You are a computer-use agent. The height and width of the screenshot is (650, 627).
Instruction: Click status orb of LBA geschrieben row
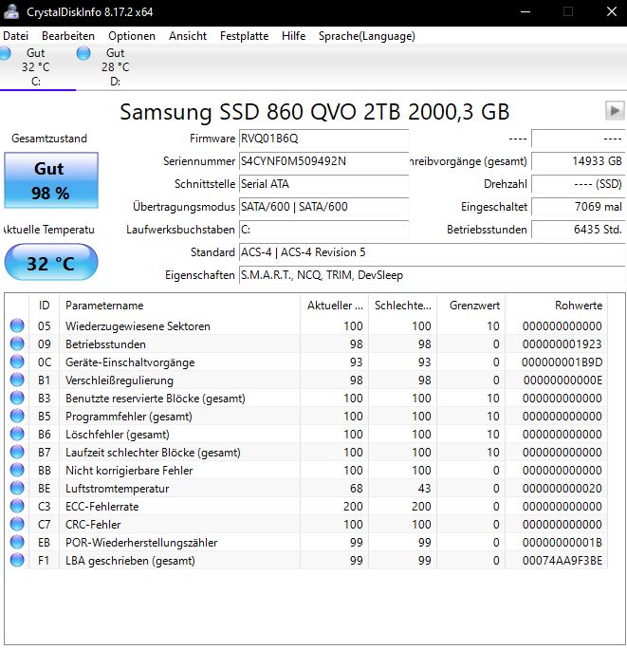(x=17, y=560)
